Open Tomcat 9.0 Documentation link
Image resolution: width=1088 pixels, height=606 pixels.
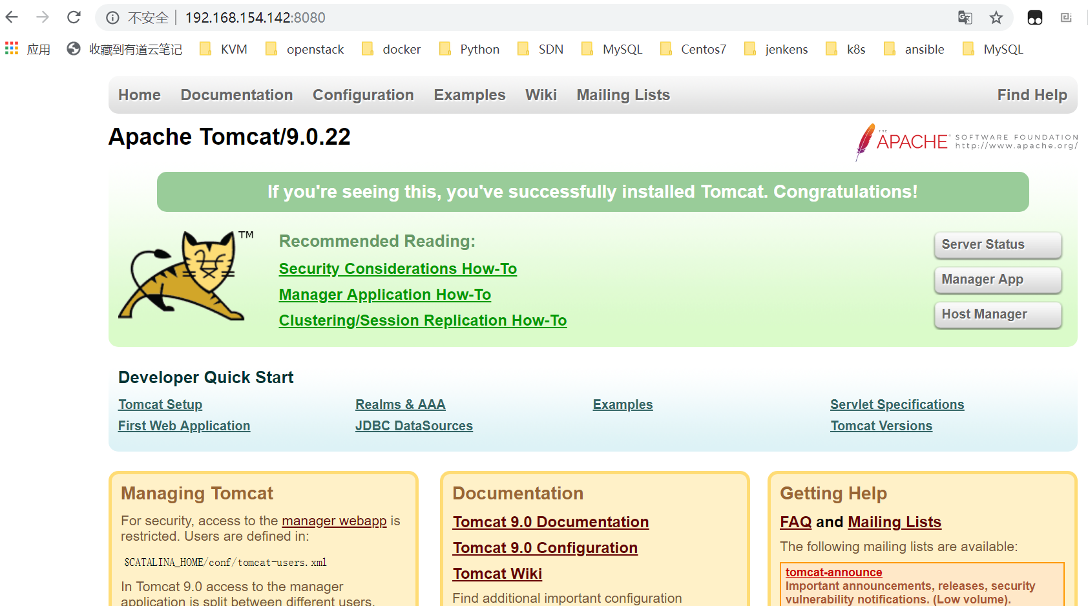point(551,522)
